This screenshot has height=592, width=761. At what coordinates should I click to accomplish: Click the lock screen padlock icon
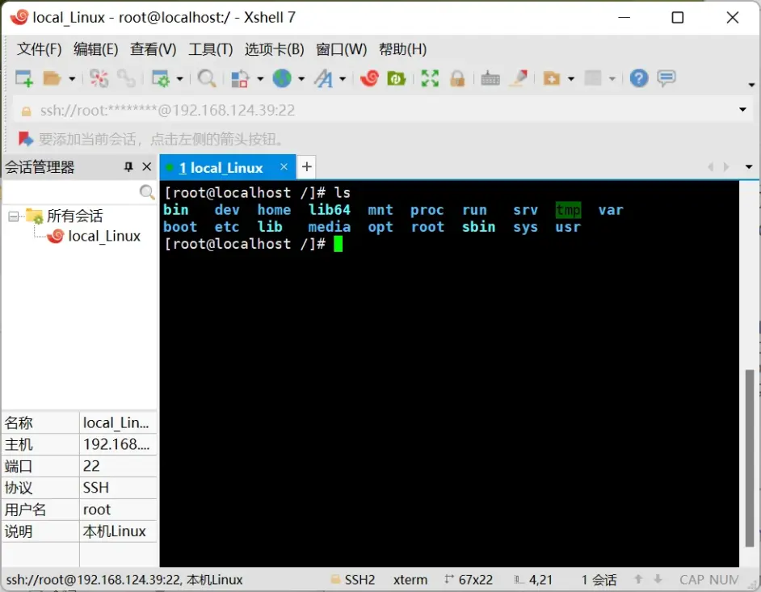coord(457,78)
